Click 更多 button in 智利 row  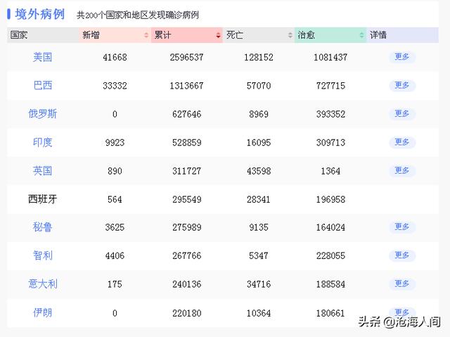point(402,255)
